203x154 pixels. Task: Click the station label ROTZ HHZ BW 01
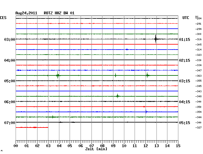(59, 13)
